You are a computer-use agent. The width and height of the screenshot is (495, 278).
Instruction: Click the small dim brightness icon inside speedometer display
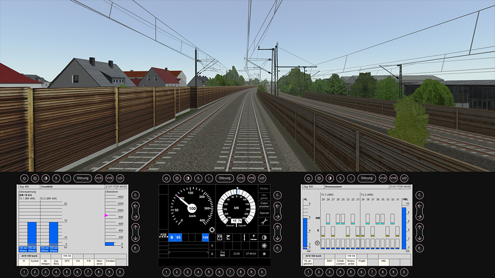[x=264, y=253]
